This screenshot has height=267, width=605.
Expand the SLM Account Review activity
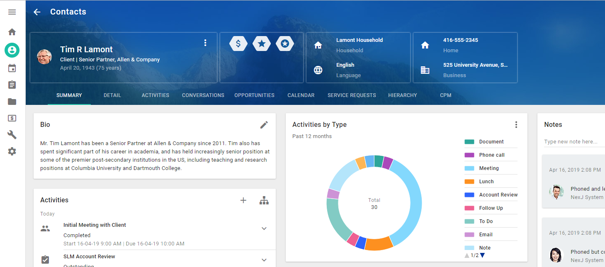click(x=264, y=260)
